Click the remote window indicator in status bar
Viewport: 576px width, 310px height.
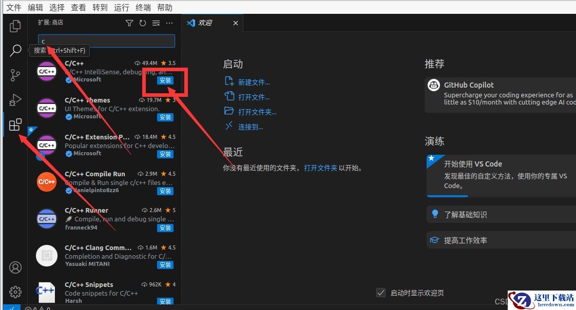[x=12, y=307]
